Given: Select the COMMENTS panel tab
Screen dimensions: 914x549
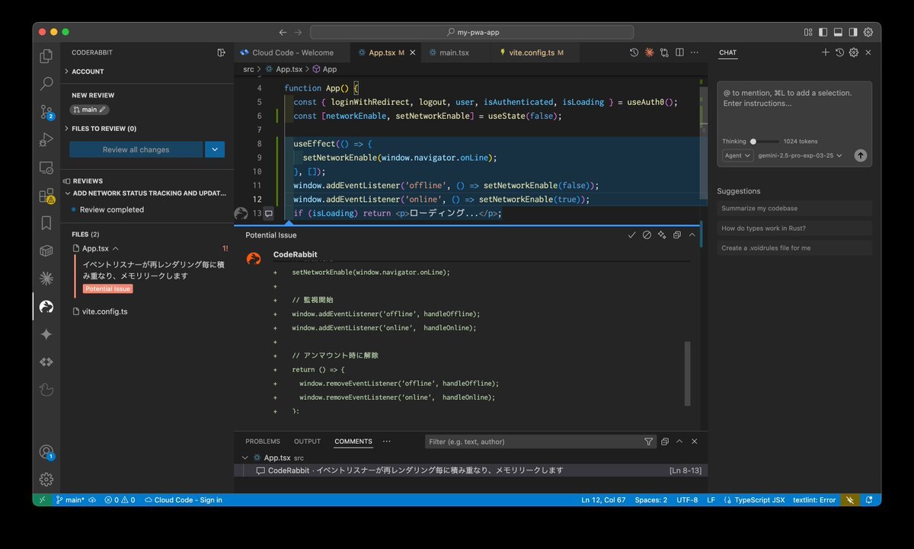Looking at the screenshot, I should (353, 442).
